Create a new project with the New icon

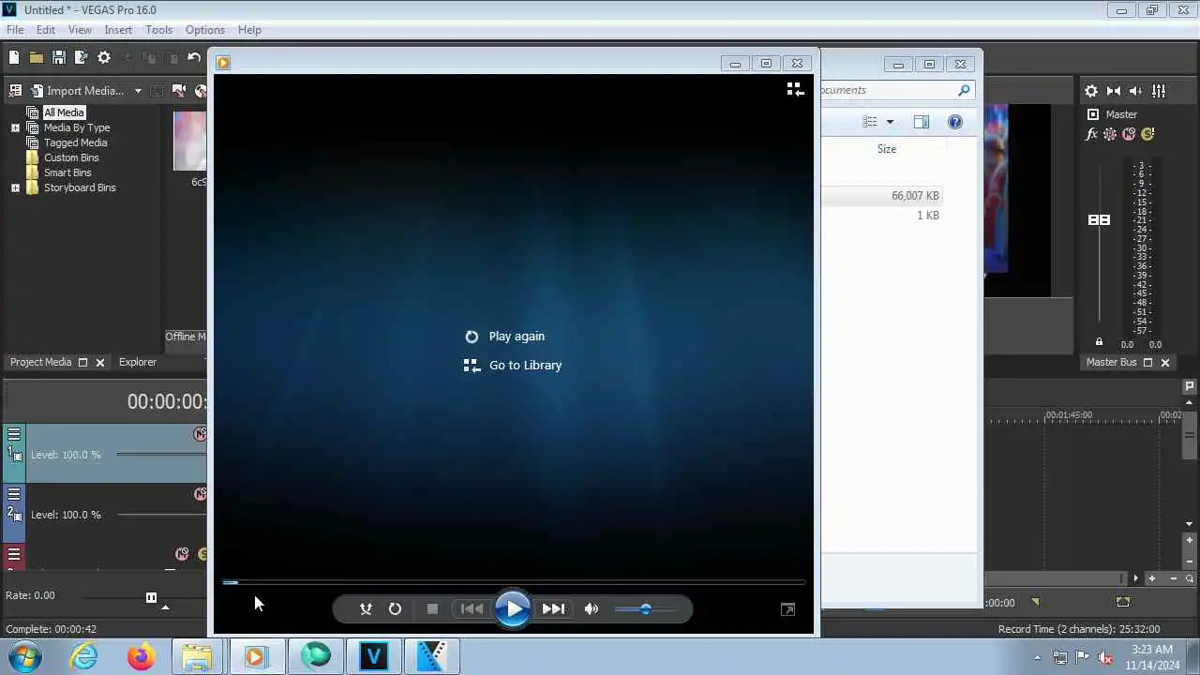click(x=14, y=57)
